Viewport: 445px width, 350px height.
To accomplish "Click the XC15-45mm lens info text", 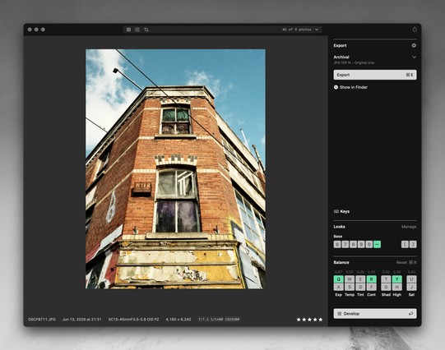I will (x=133, y=320).
